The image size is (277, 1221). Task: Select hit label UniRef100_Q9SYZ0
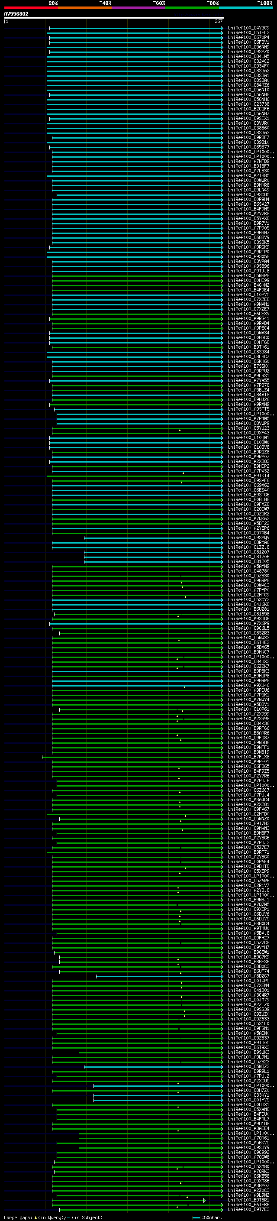(x=248, y=52)
